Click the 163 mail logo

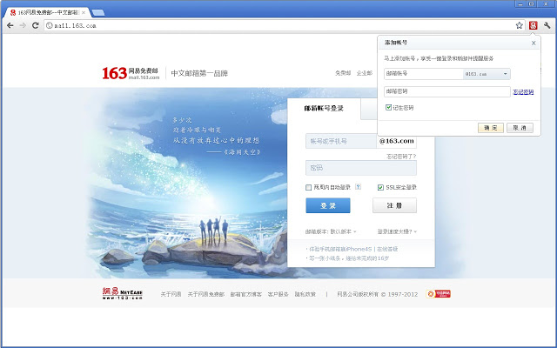[131, 73]
